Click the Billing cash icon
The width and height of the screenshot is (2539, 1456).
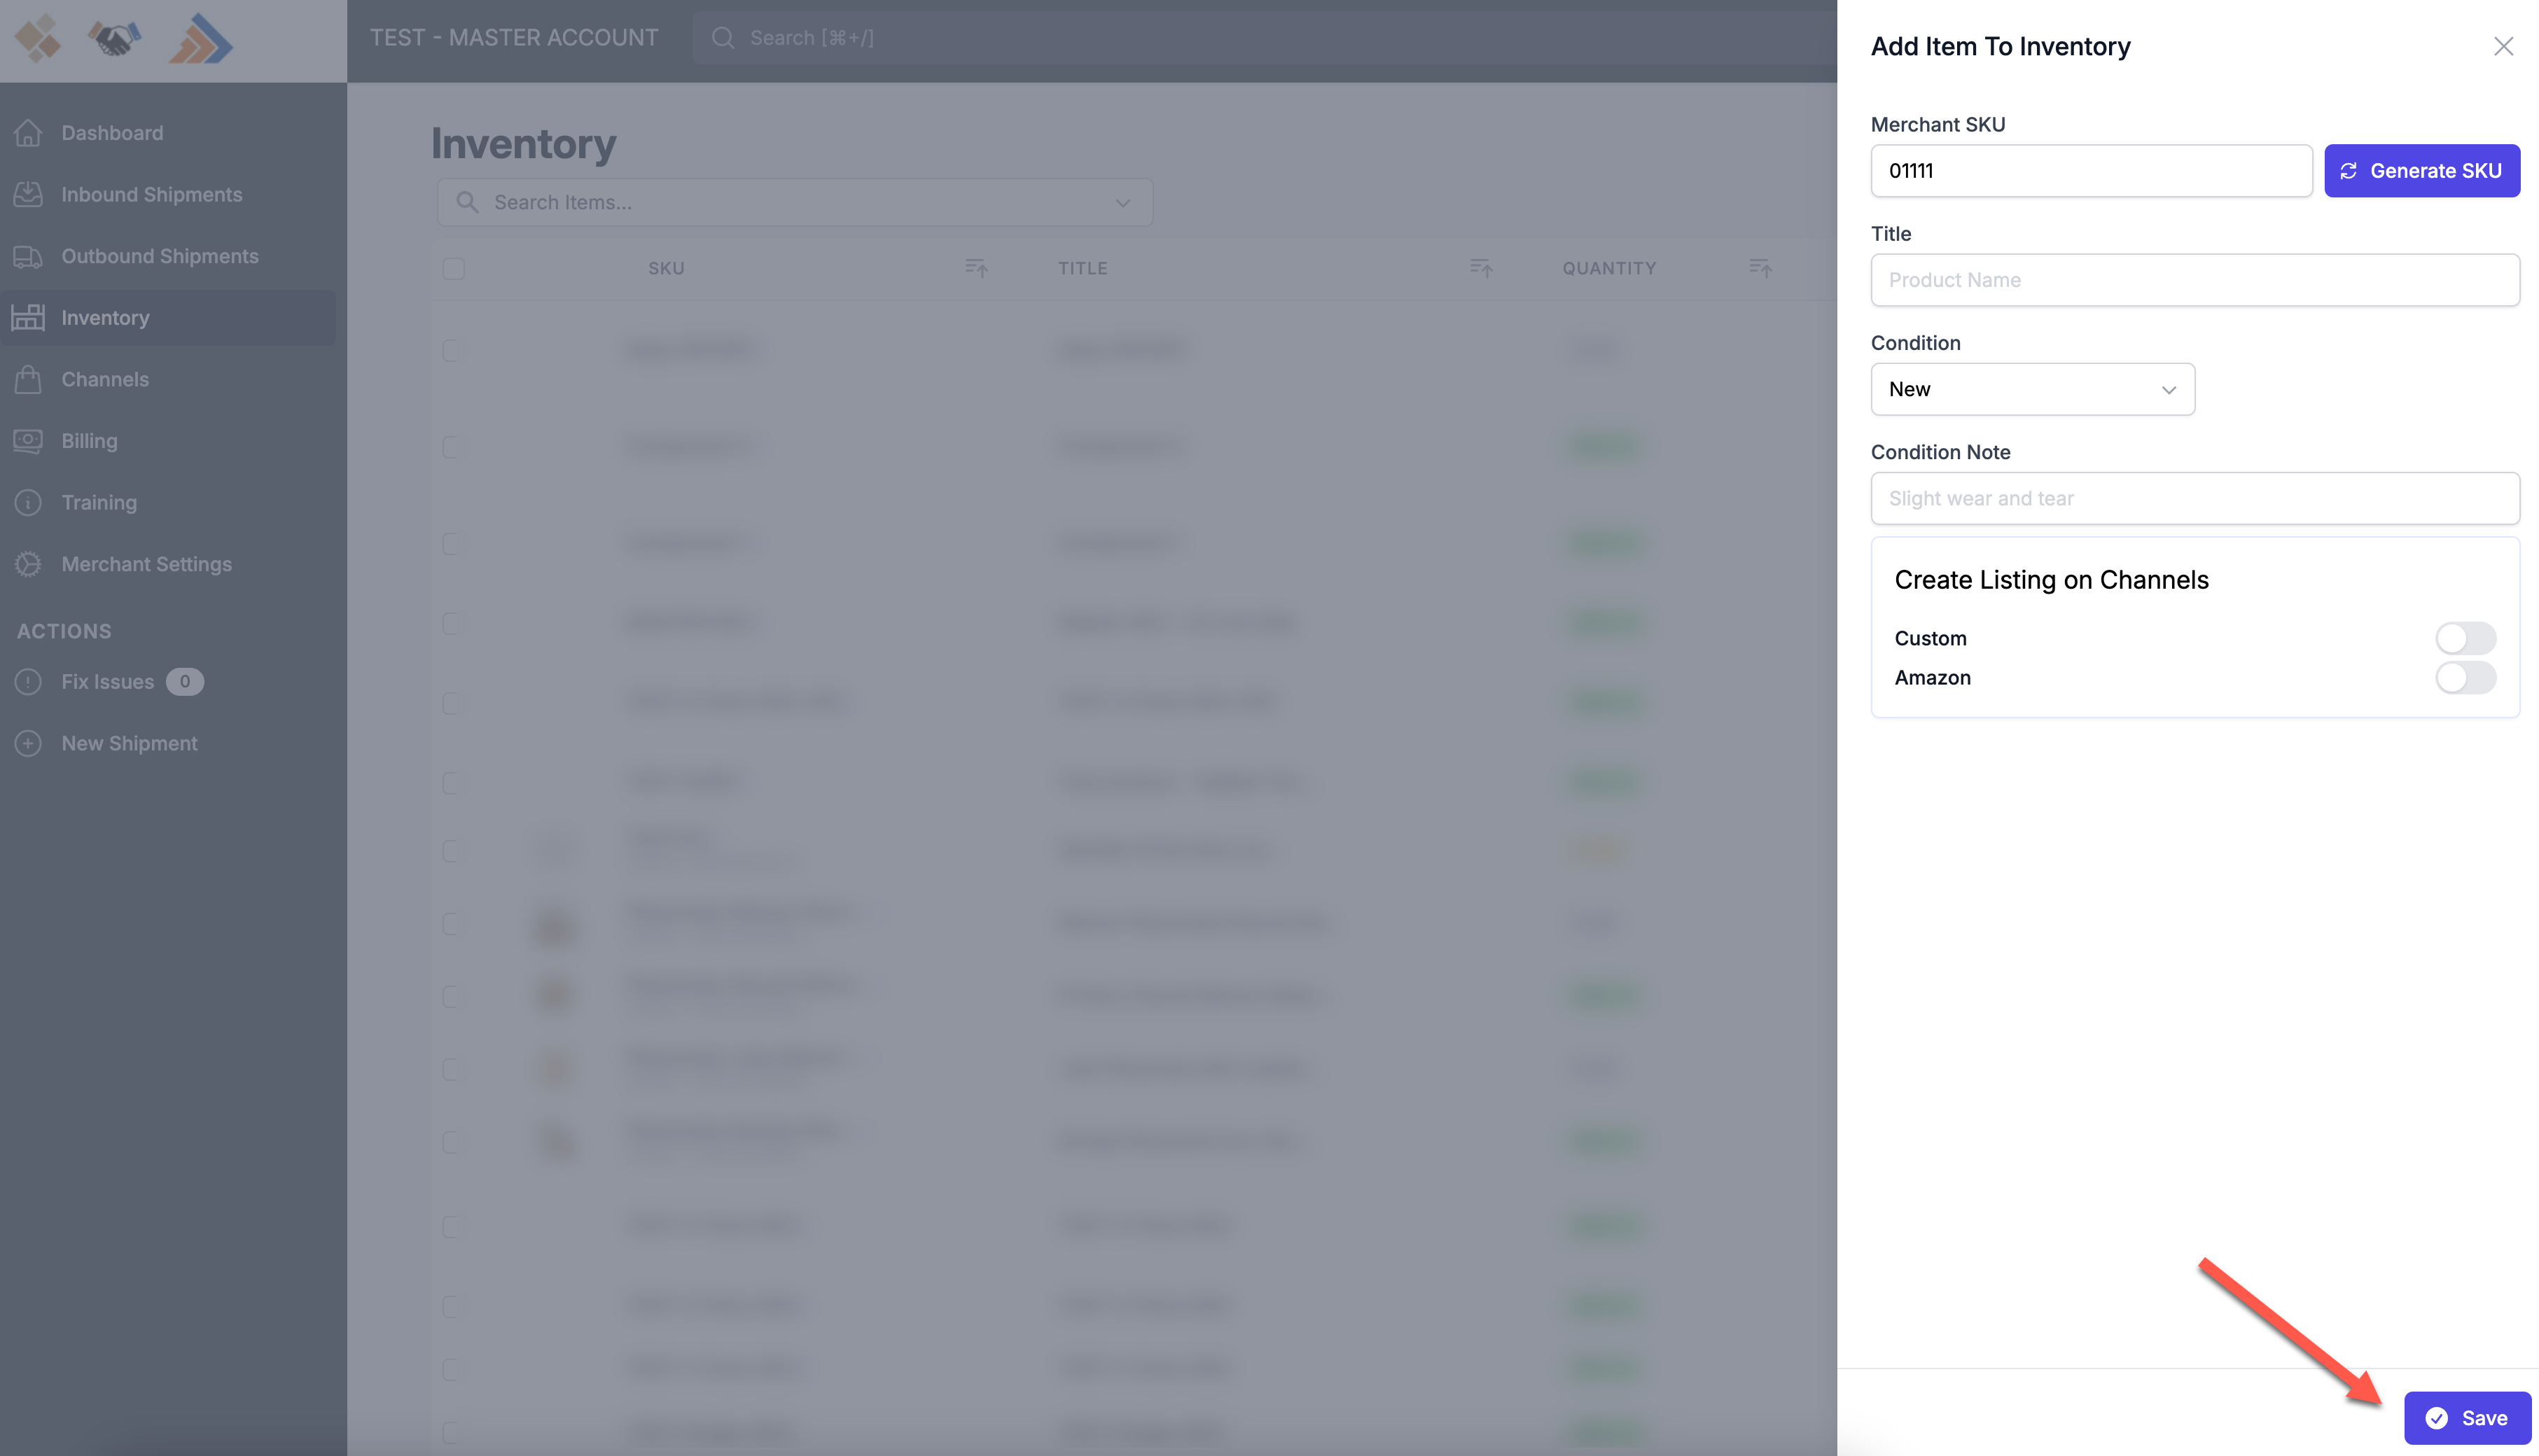28,441
